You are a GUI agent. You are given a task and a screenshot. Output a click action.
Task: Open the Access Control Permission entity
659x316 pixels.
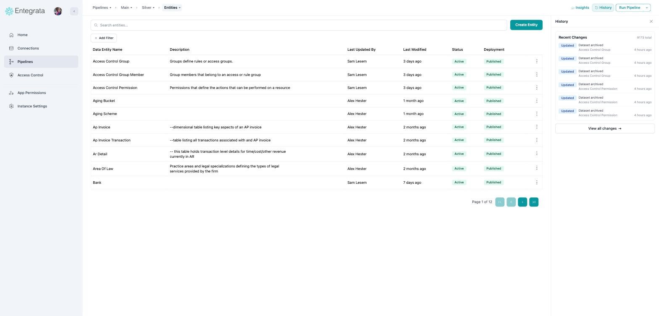(115, 88)
